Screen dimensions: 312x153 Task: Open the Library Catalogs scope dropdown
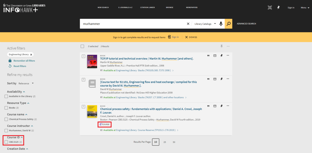[205, 24]
